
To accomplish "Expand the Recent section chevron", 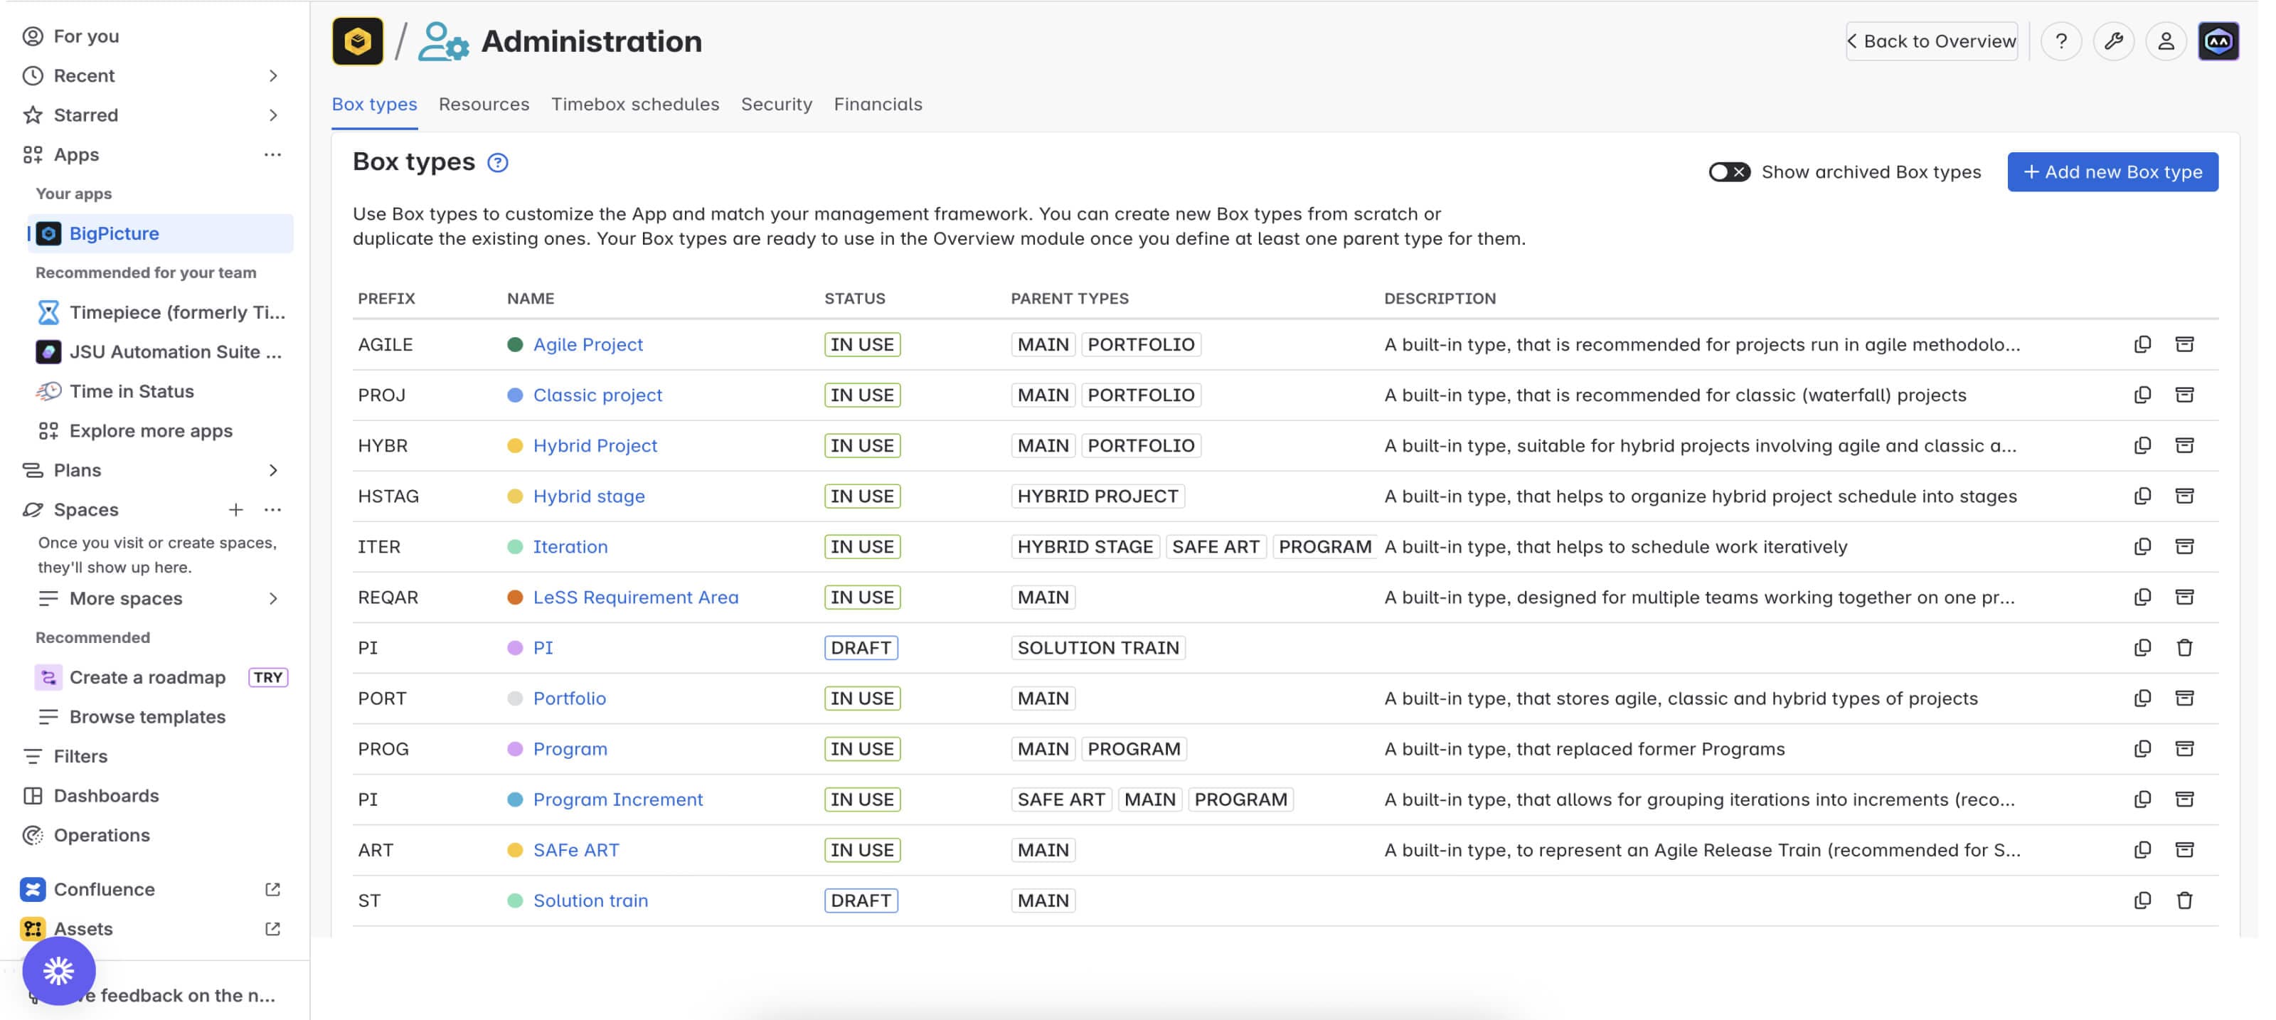I will [x=273, y=76].
